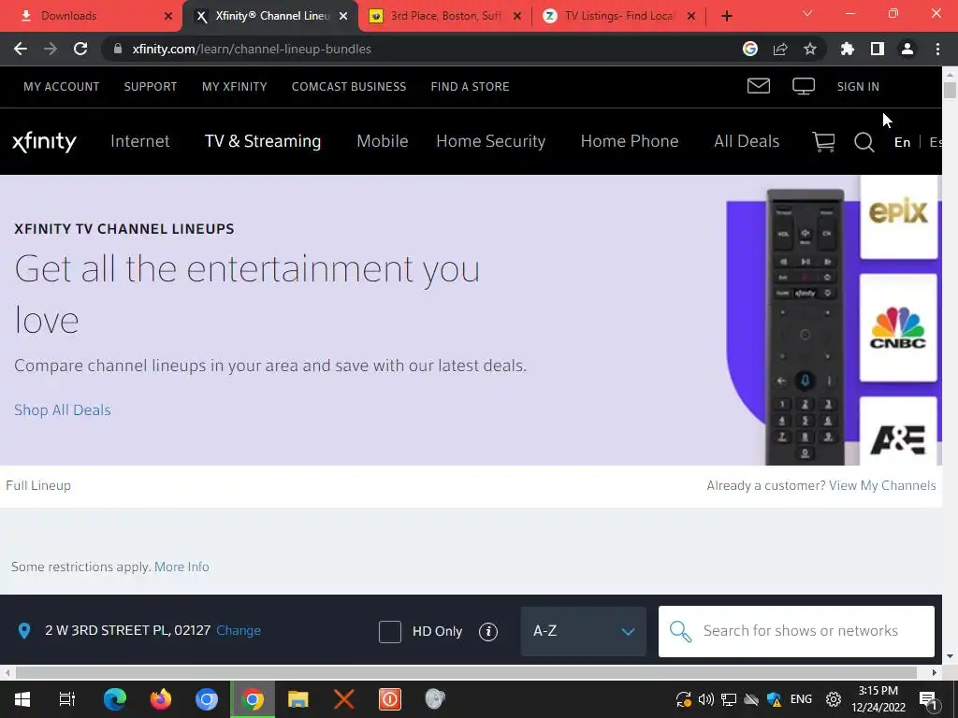The width and height of the screenshot is (958, 718).
Task: Click the taskbar clock showing 3:15 PM
Action: tap(878, 699)
